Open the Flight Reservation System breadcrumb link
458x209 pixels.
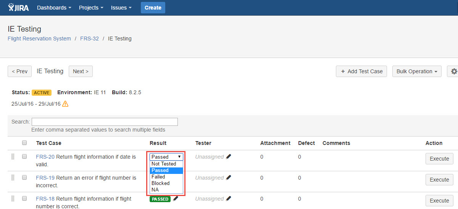coord(39,39)
